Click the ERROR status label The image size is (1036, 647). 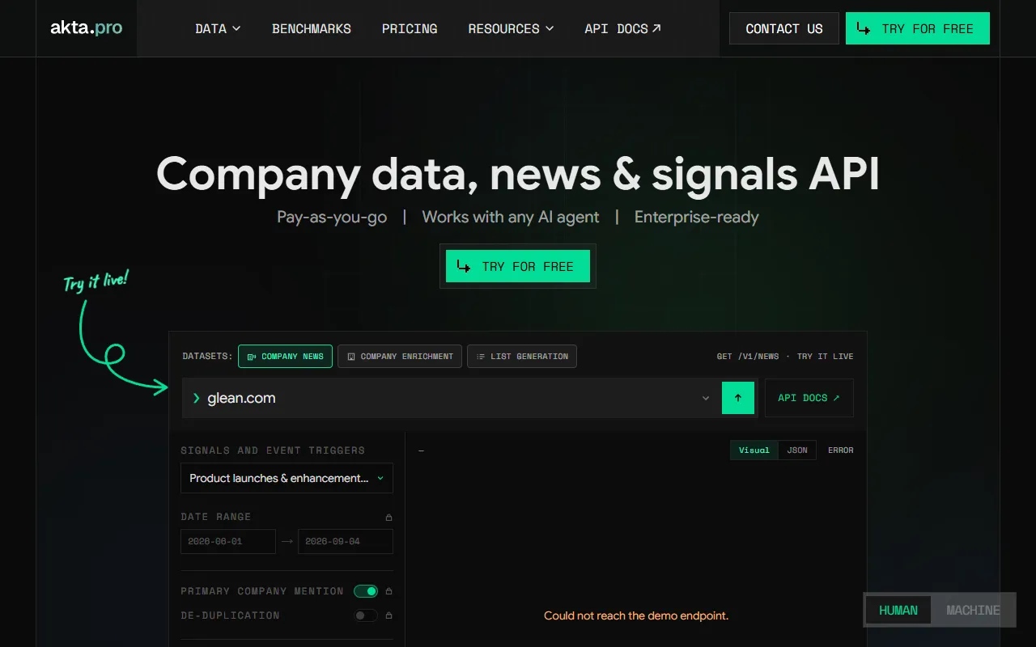pyautogui.click(x=841, y=450)
